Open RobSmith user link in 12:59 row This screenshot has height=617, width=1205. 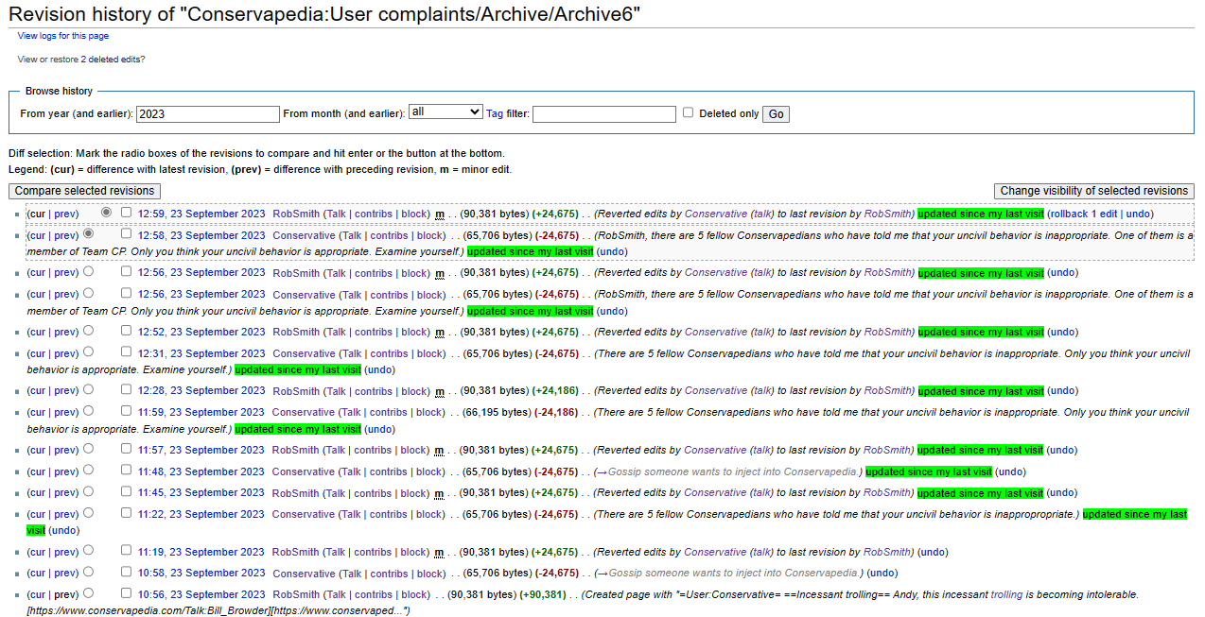point(296,214)
